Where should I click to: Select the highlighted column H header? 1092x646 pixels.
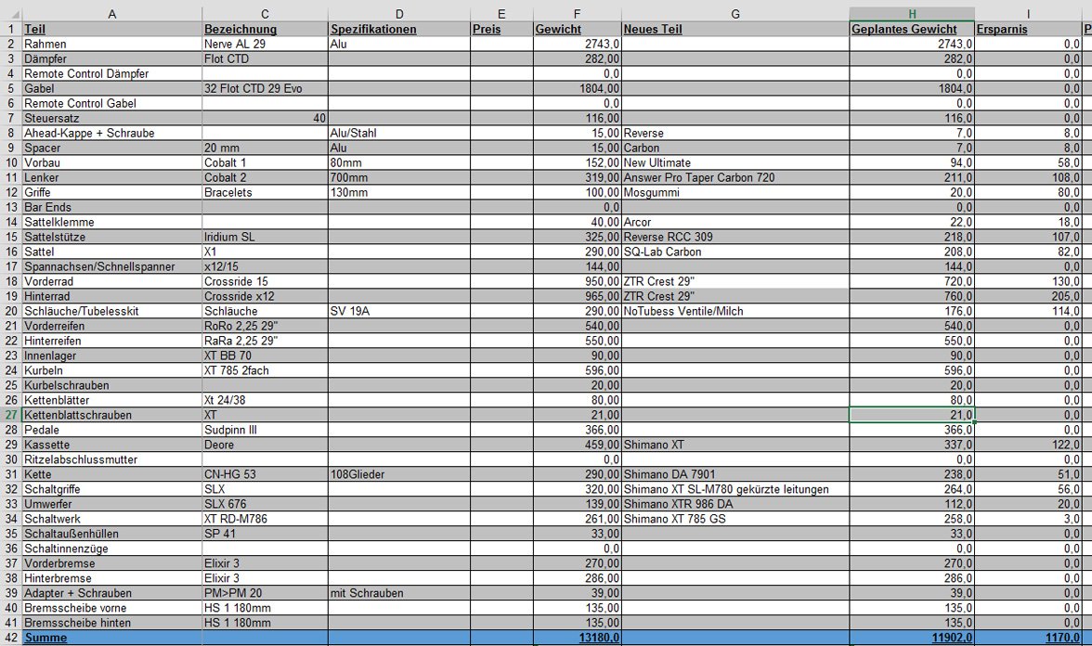[912, 14]
